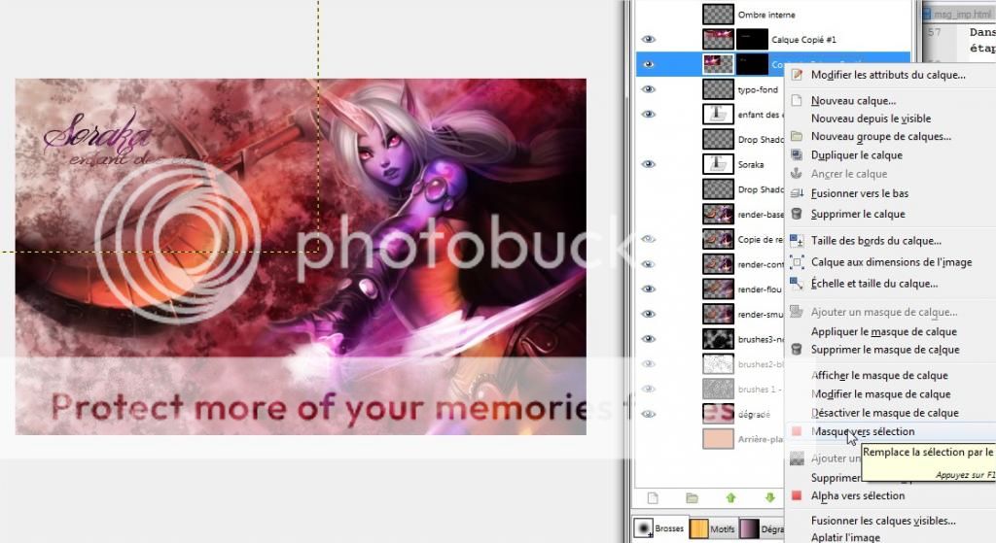The height and width of the screenshot is (543, 996).
Task: Toggle 'Désactiver le masque de calque'
Action: click(884, 413)
